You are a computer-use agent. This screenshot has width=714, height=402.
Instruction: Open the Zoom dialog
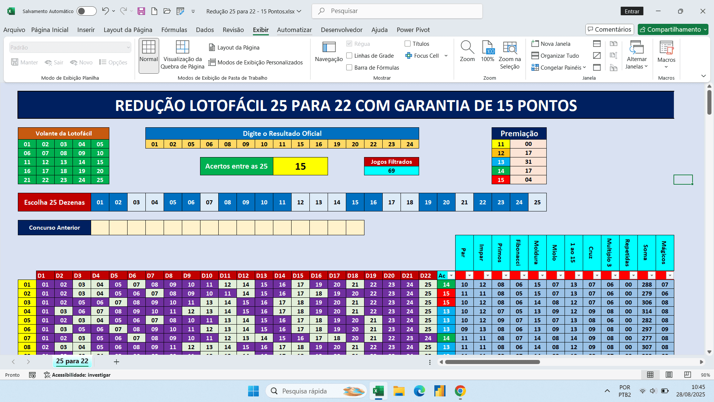coord(467,52)
